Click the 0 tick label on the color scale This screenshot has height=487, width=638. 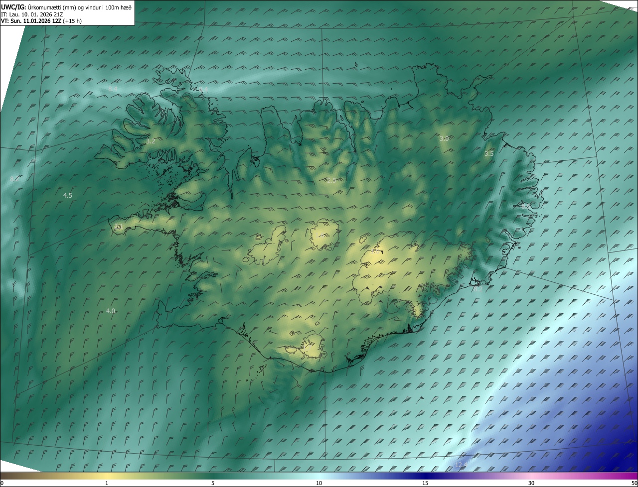coord(2,483)
